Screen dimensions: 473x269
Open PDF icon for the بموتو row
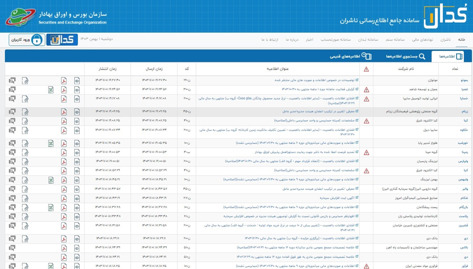(x=64, y=80)
